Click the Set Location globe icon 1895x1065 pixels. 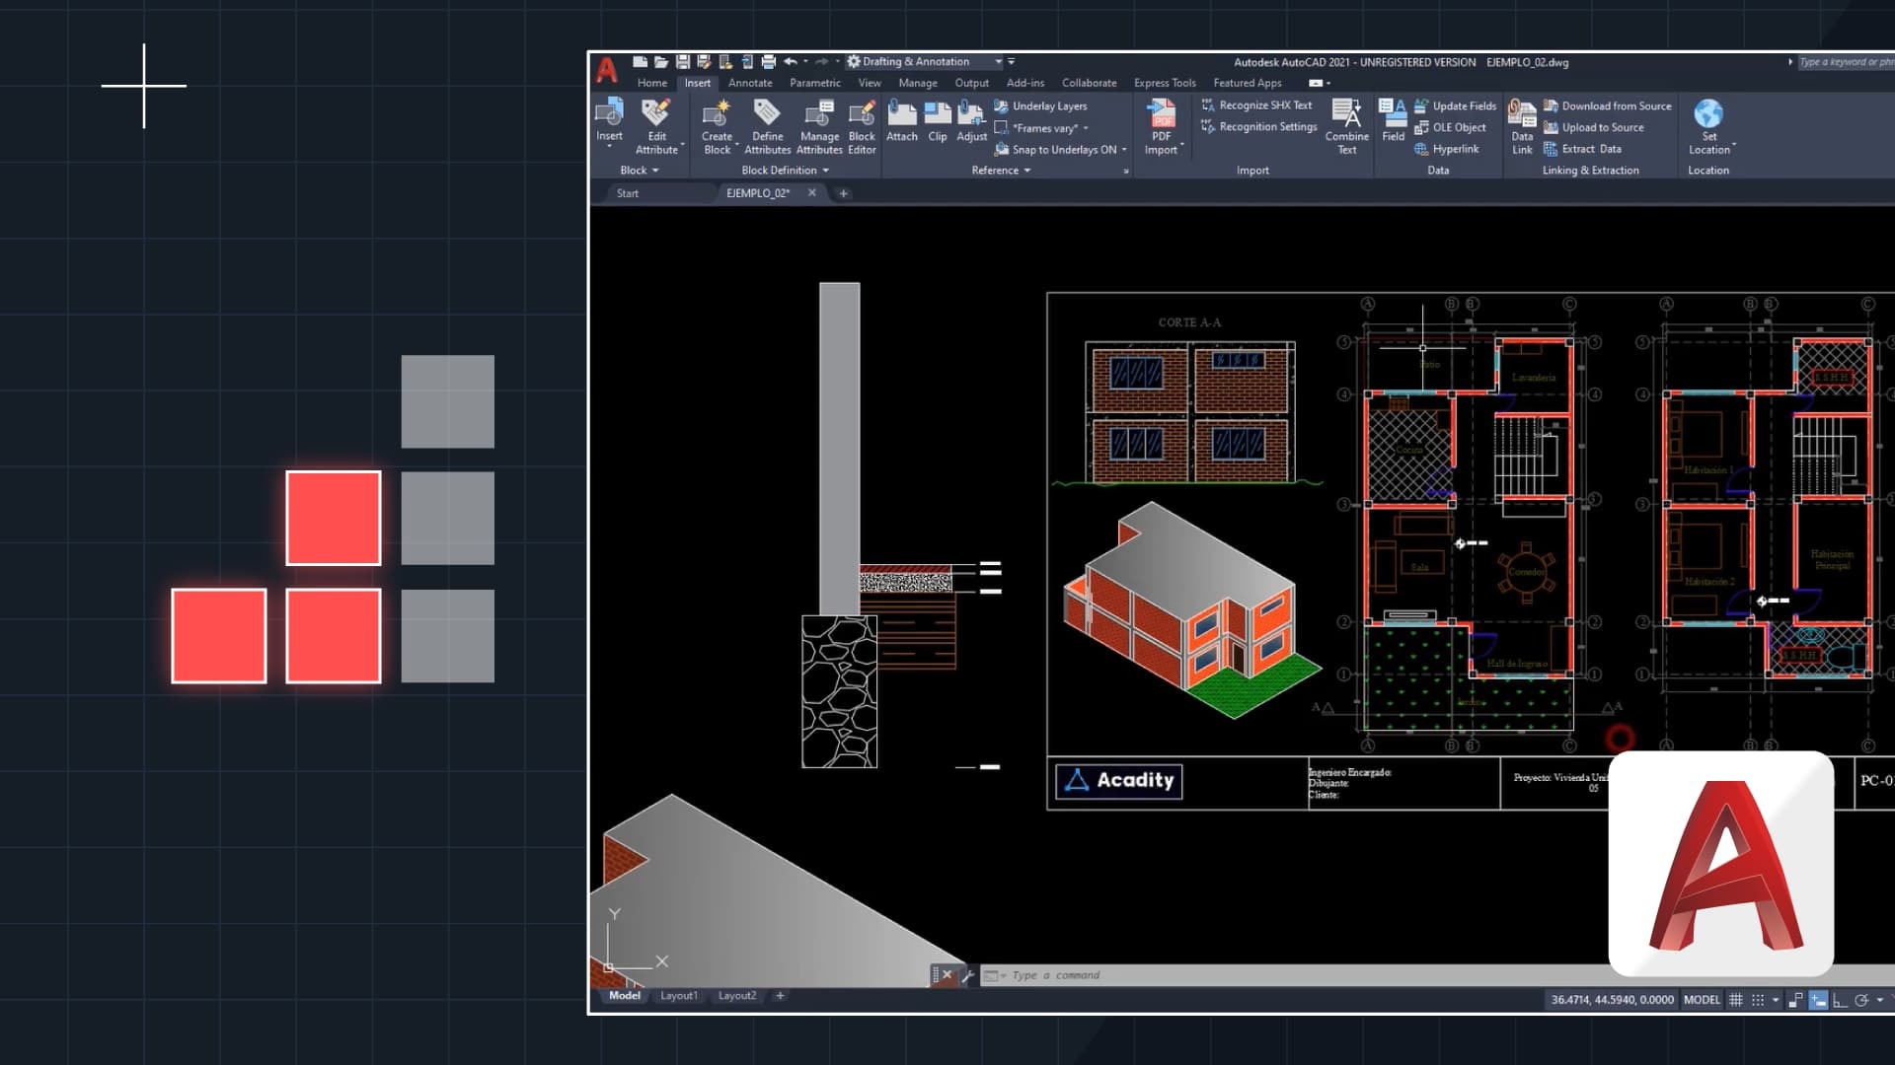1708,114
